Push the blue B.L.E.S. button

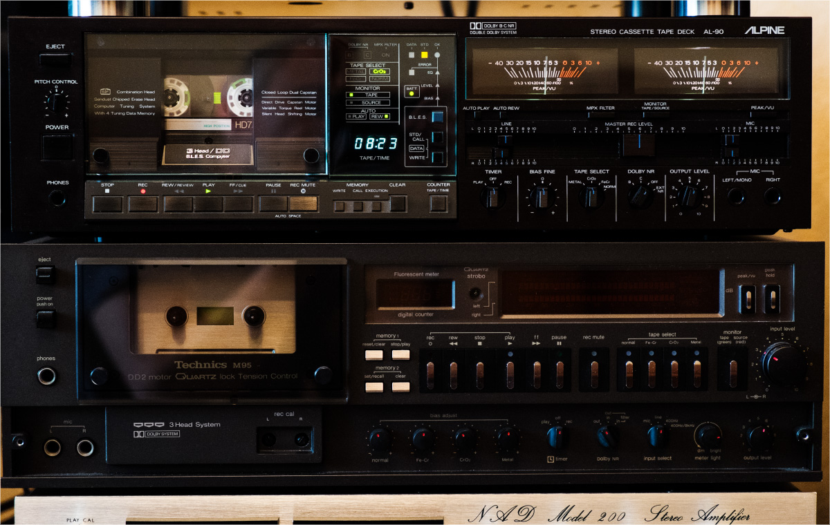pyautogui.click(x=437, y=117)
